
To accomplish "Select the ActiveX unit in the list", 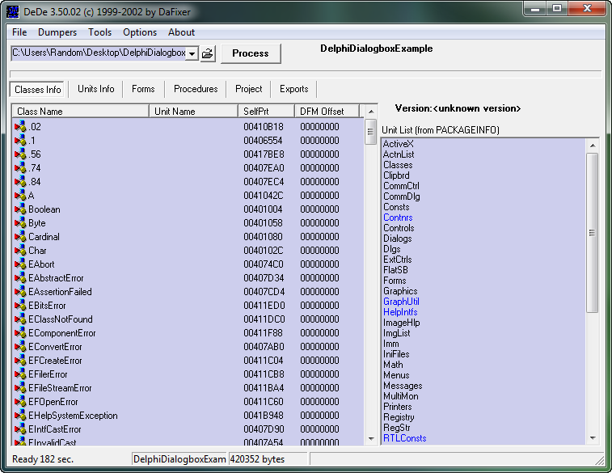I will click(398, 144).
